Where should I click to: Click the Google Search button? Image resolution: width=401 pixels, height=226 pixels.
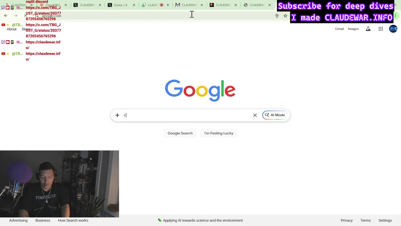point(180,133)
